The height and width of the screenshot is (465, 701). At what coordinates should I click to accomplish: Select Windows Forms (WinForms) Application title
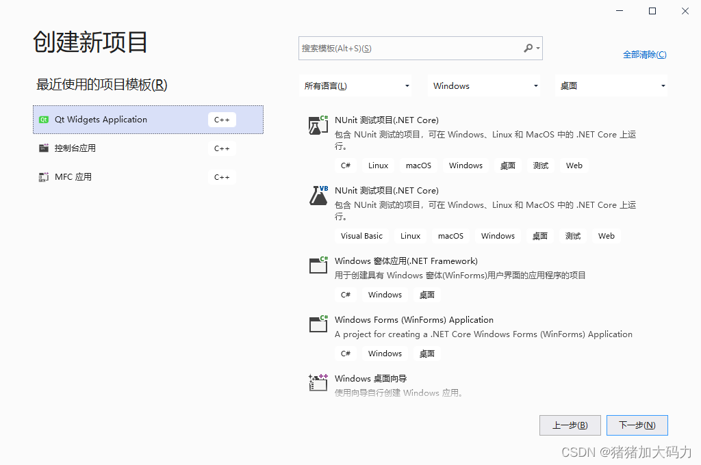click(414, 320)
